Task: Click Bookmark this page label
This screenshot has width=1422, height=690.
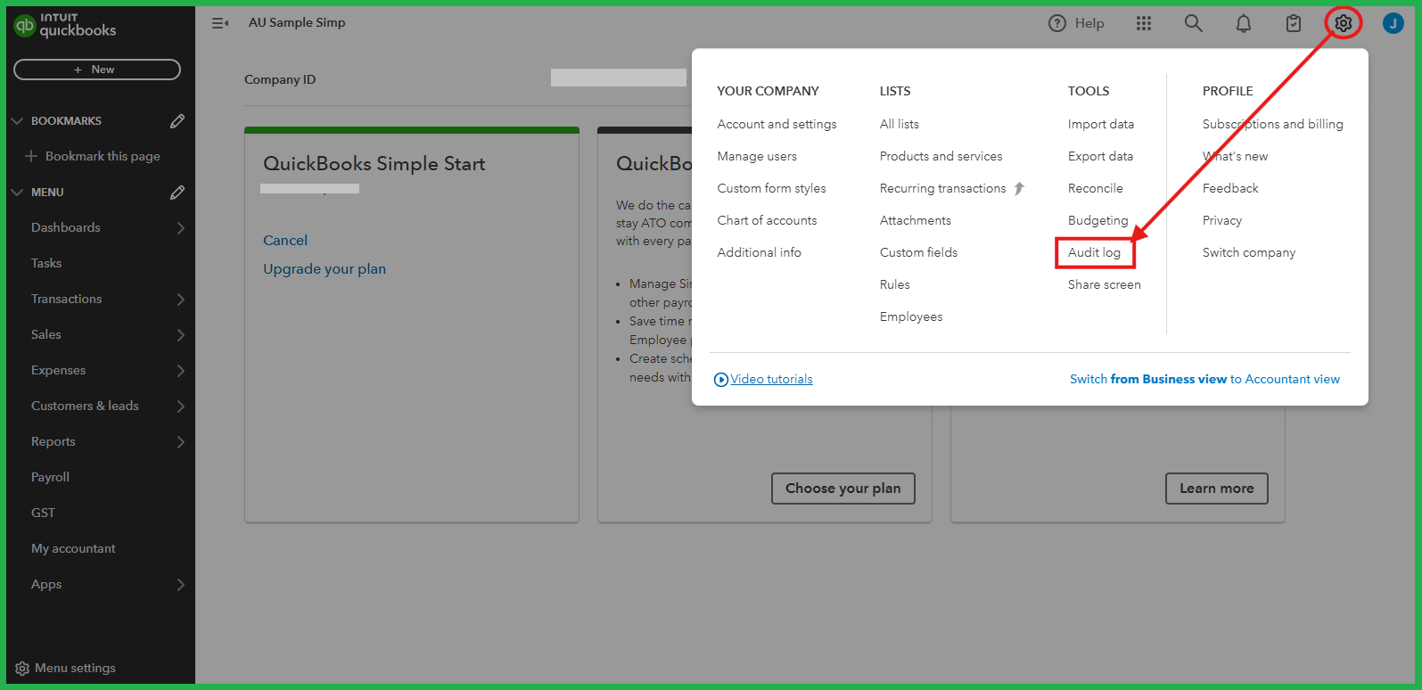Action: tap(103, 156)
